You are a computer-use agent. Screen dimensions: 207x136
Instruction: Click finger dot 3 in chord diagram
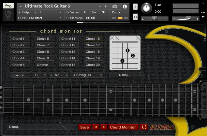[122, 61]
